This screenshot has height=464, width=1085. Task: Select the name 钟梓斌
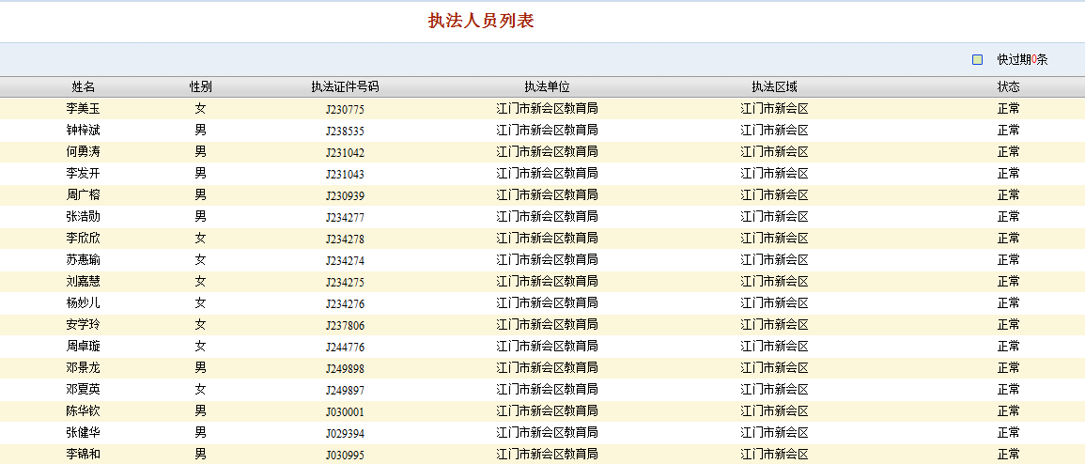[83, 130]
